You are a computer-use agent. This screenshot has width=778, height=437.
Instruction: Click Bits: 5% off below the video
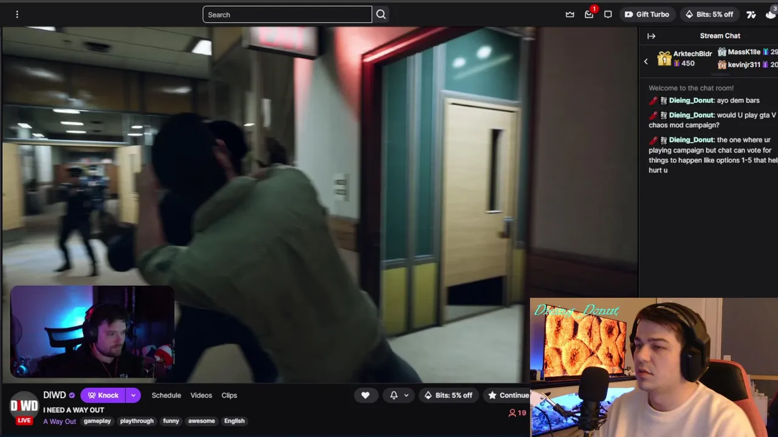click(x=448, y=395)
